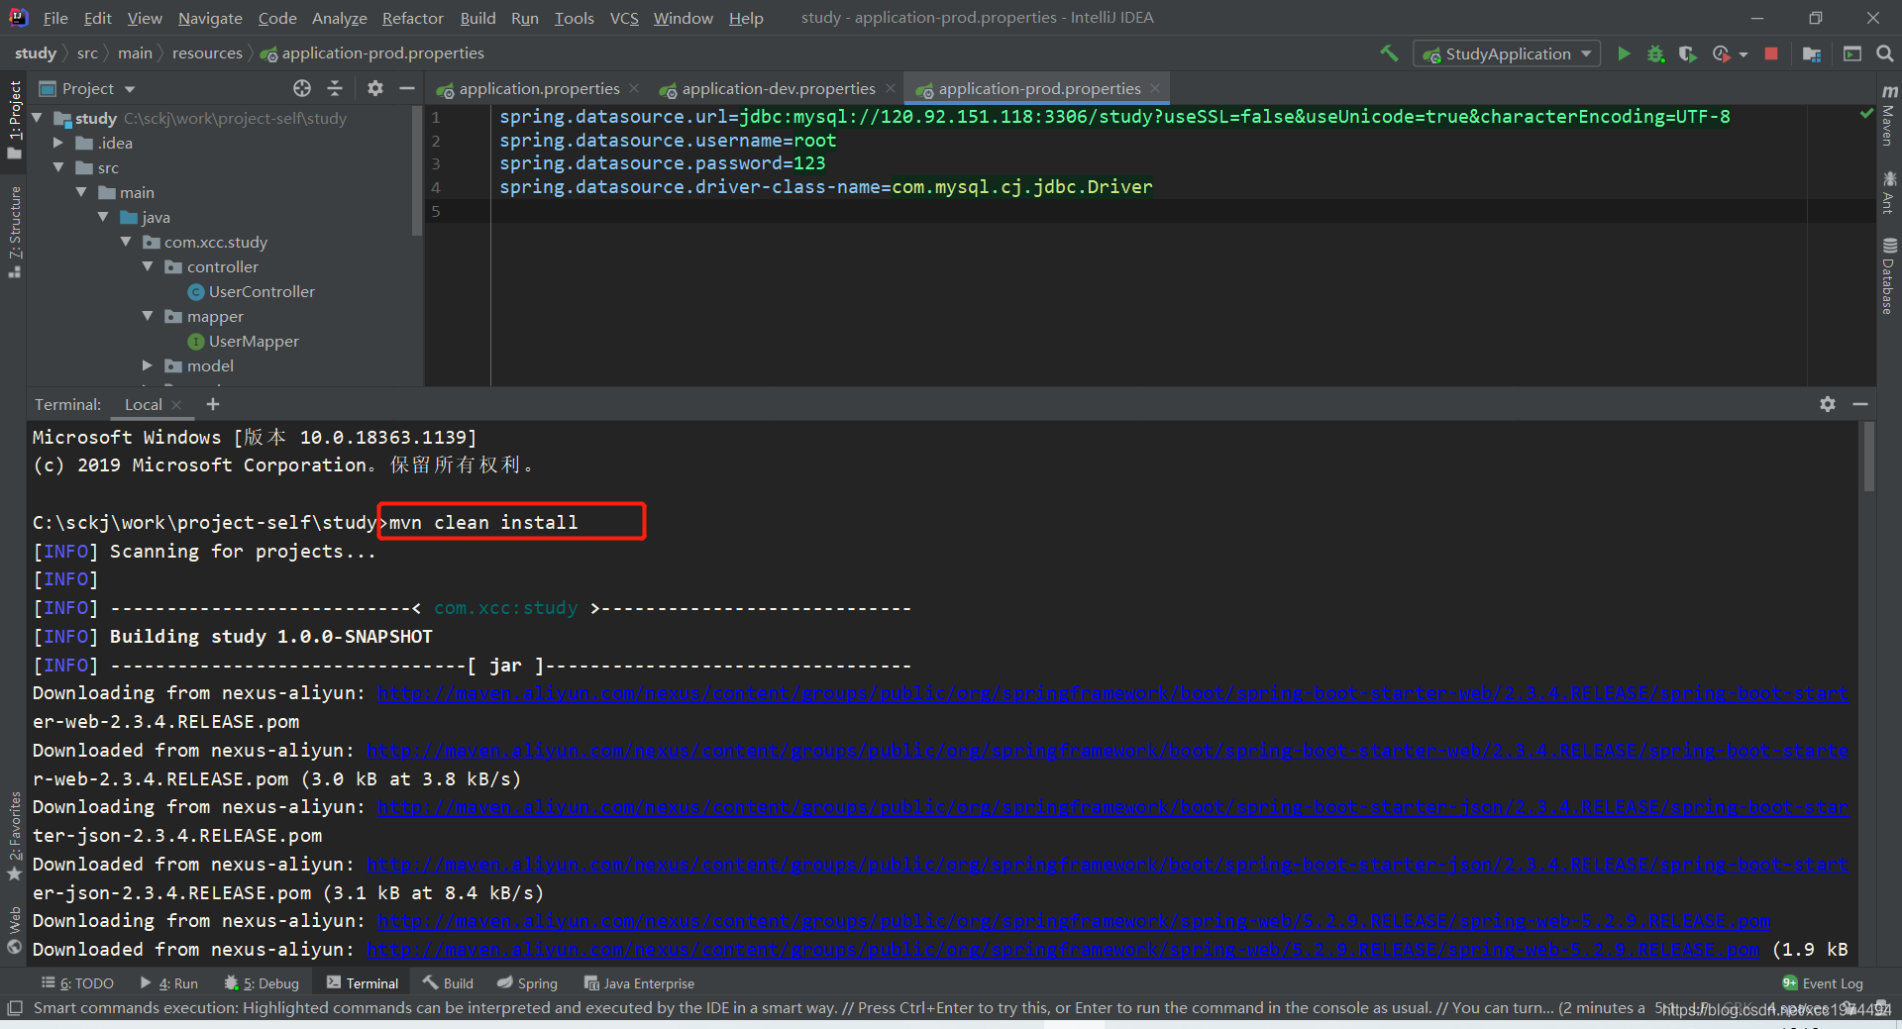
Task: Open the Event Log
Action: point(1823,983)
